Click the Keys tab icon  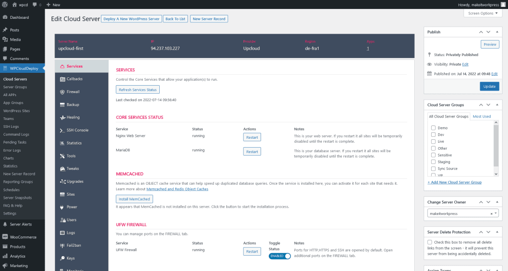point(62,259)
